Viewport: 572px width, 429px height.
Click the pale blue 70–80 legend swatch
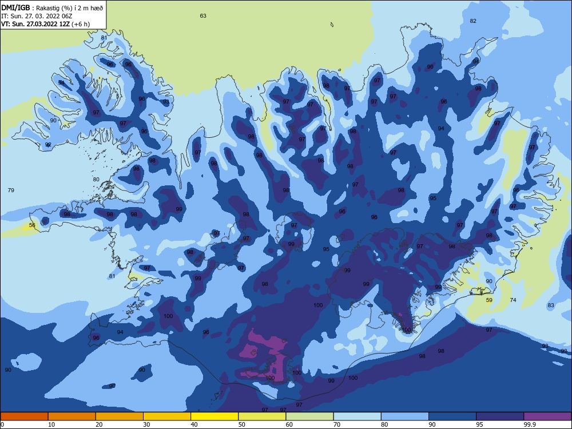point(357,416)
